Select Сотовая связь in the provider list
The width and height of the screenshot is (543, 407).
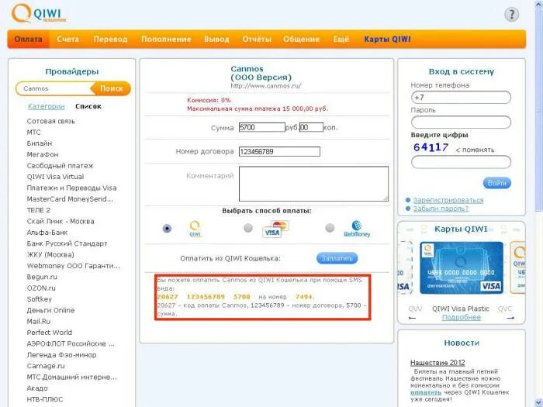pyautogui.click(x=51, y=121)
